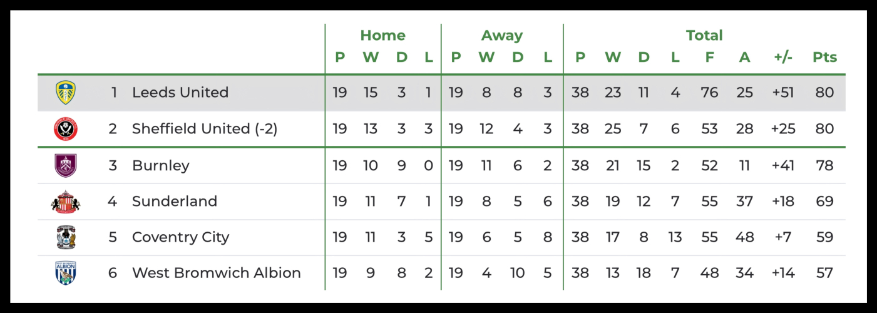
Task: Click Leeds United's 80 points value
Action: coord(824,93)
